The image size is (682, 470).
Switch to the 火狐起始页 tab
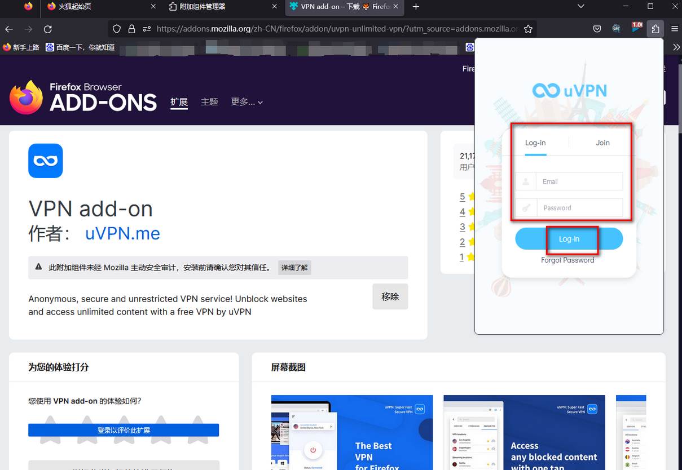tap(102, 7)
